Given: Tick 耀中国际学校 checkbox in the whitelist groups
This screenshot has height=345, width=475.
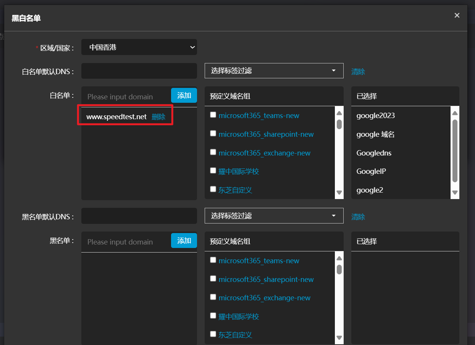Looking at the screenshot, I should click(213, 170).
